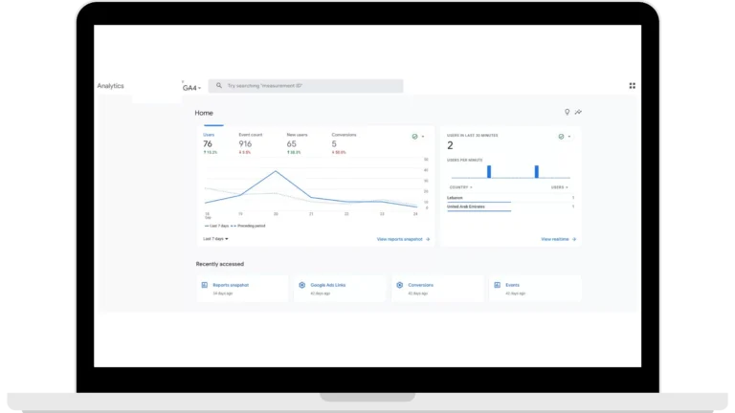The height and width of the screenshot is (413, 735).
Task: Click arrow icon next to View realtime
Action: 574,239
